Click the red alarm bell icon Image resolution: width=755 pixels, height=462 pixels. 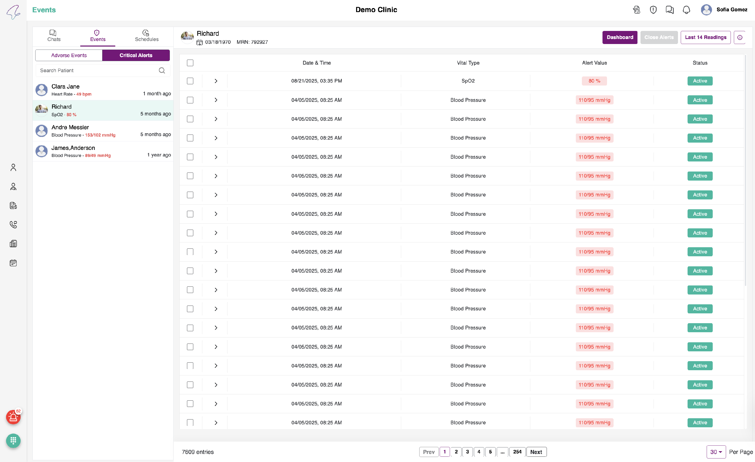(13, 417)
